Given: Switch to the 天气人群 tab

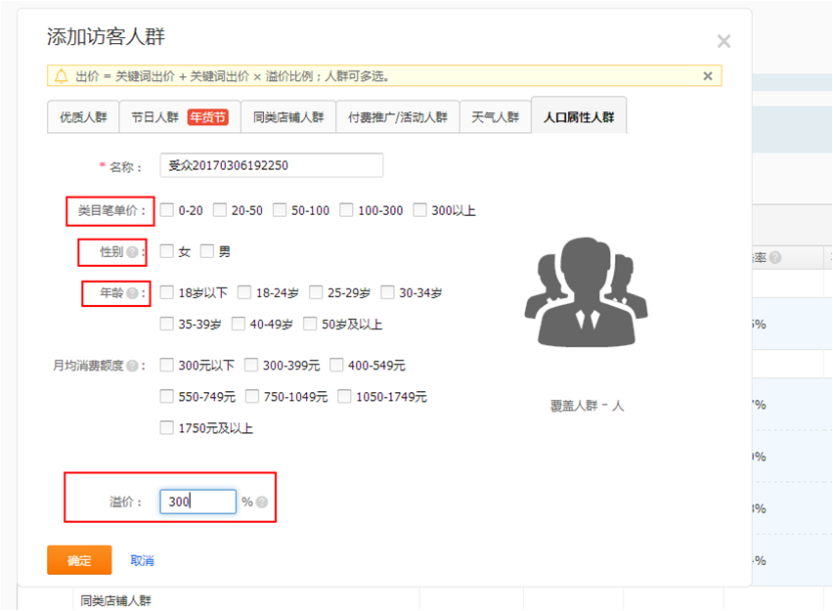Looking at the screenshot, I should (x=495, y=117).
